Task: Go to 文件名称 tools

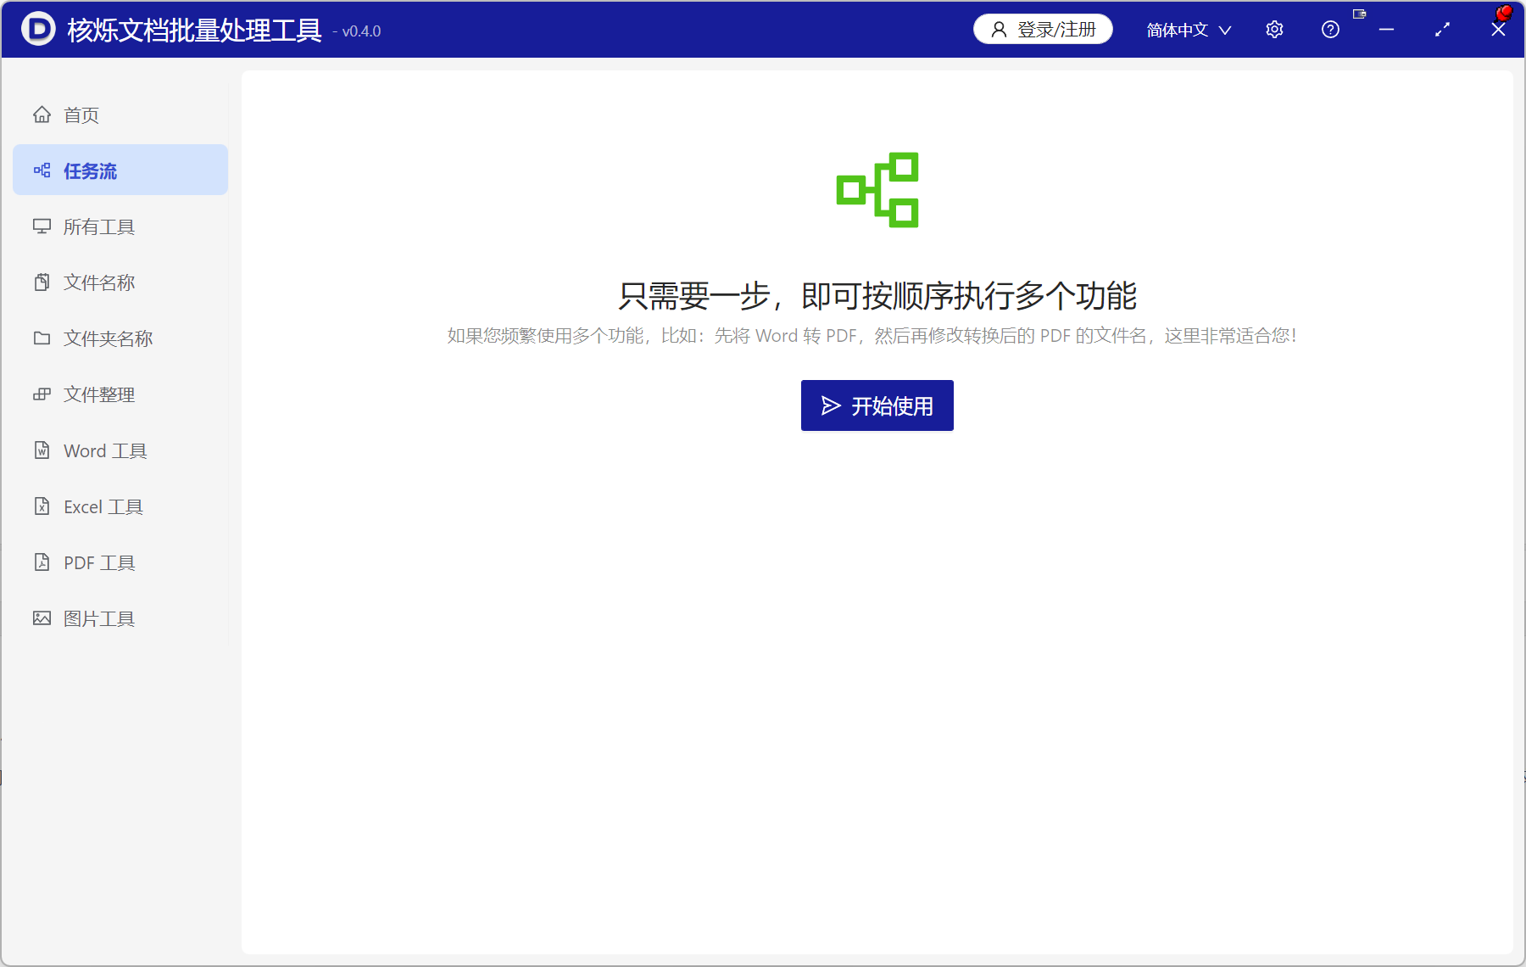Action: click(x=120, y=282)
